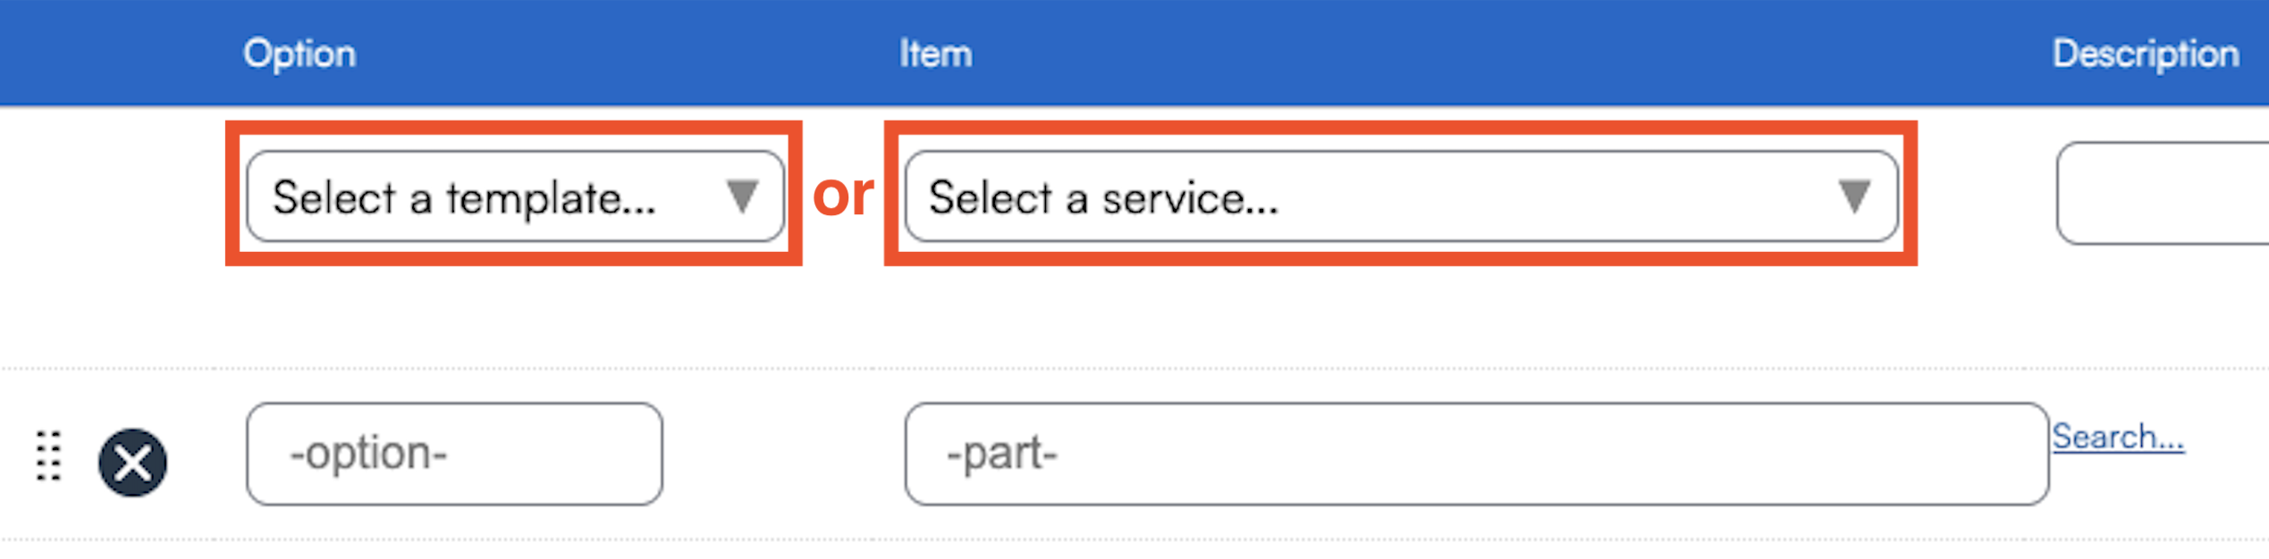Click the empty Description text box
The image size is (2269, 559).
tap(2164, 193)
